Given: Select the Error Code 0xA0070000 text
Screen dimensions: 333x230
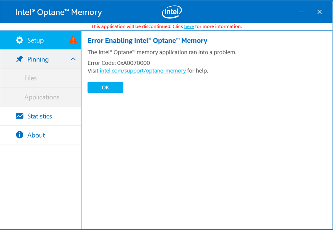Looking at the screenshot, I should [119, 63].
